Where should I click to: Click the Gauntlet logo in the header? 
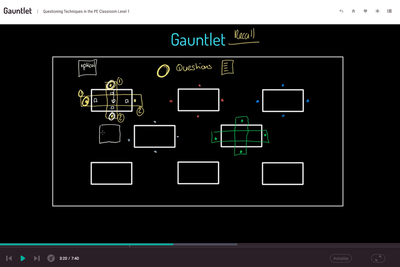click(18, 11)
